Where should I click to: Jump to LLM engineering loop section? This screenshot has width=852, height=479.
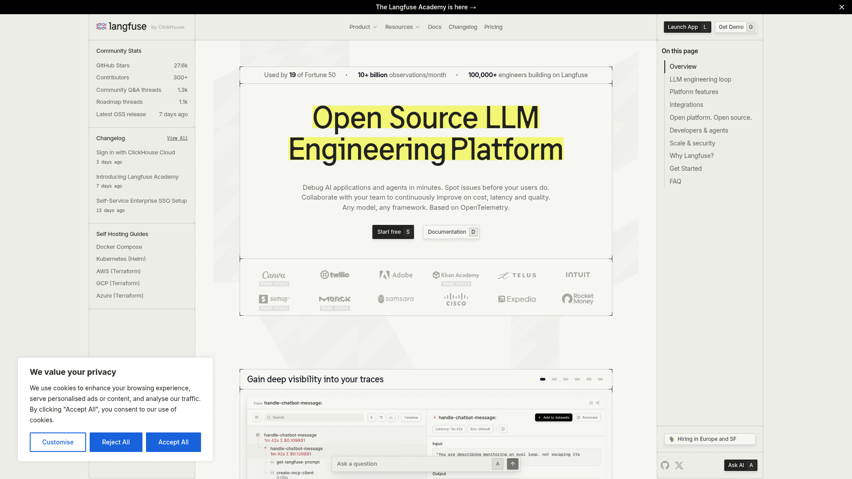pyautogui.click(x=700, y=79)
